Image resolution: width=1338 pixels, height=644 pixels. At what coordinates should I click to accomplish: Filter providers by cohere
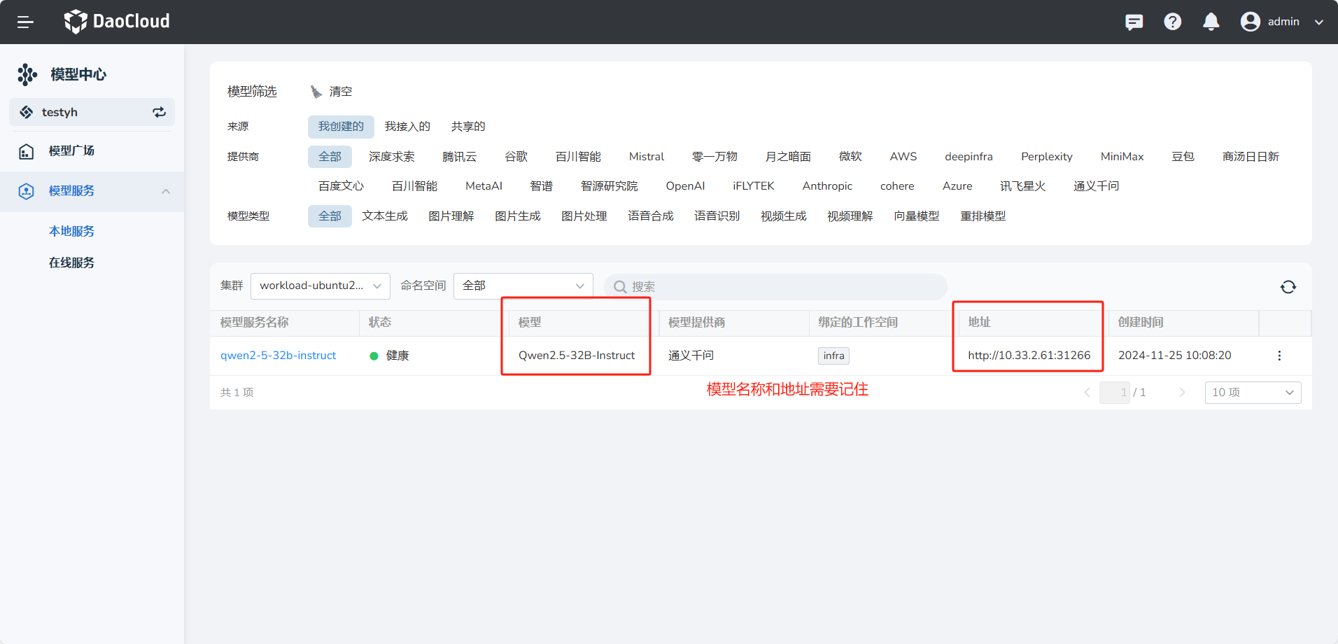(897, 186)
